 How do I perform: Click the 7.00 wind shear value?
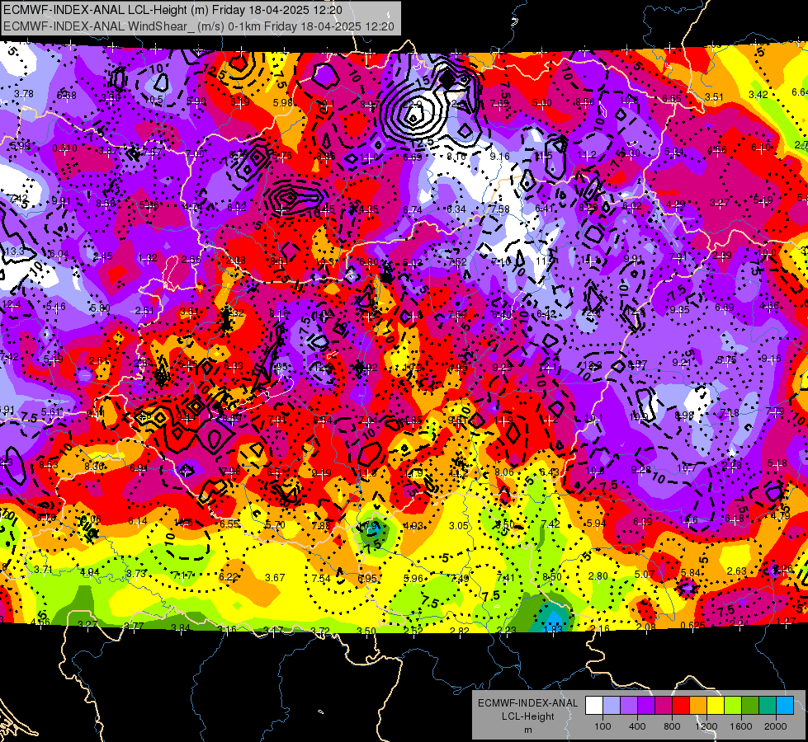pyautogui.click(x=195, y=154)
